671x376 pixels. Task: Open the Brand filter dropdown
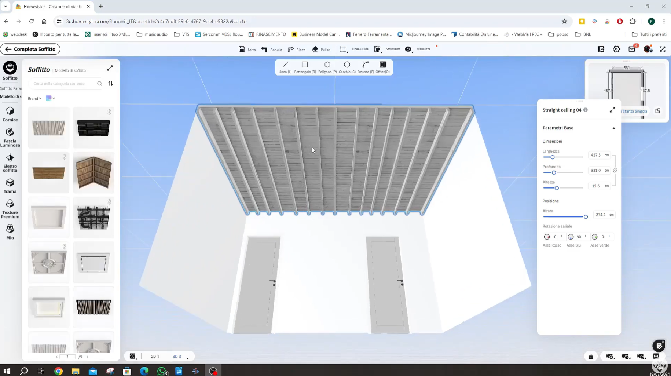[x=34, y=98]
